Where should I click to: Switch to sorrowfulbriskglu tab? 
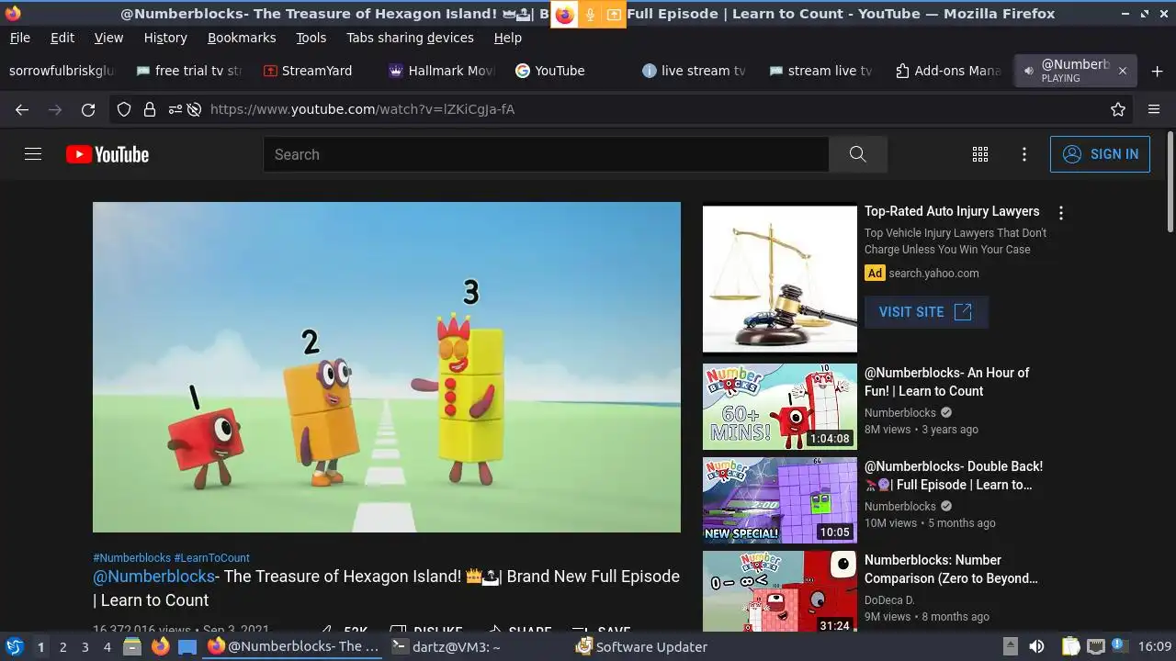(x=62, y=71)
